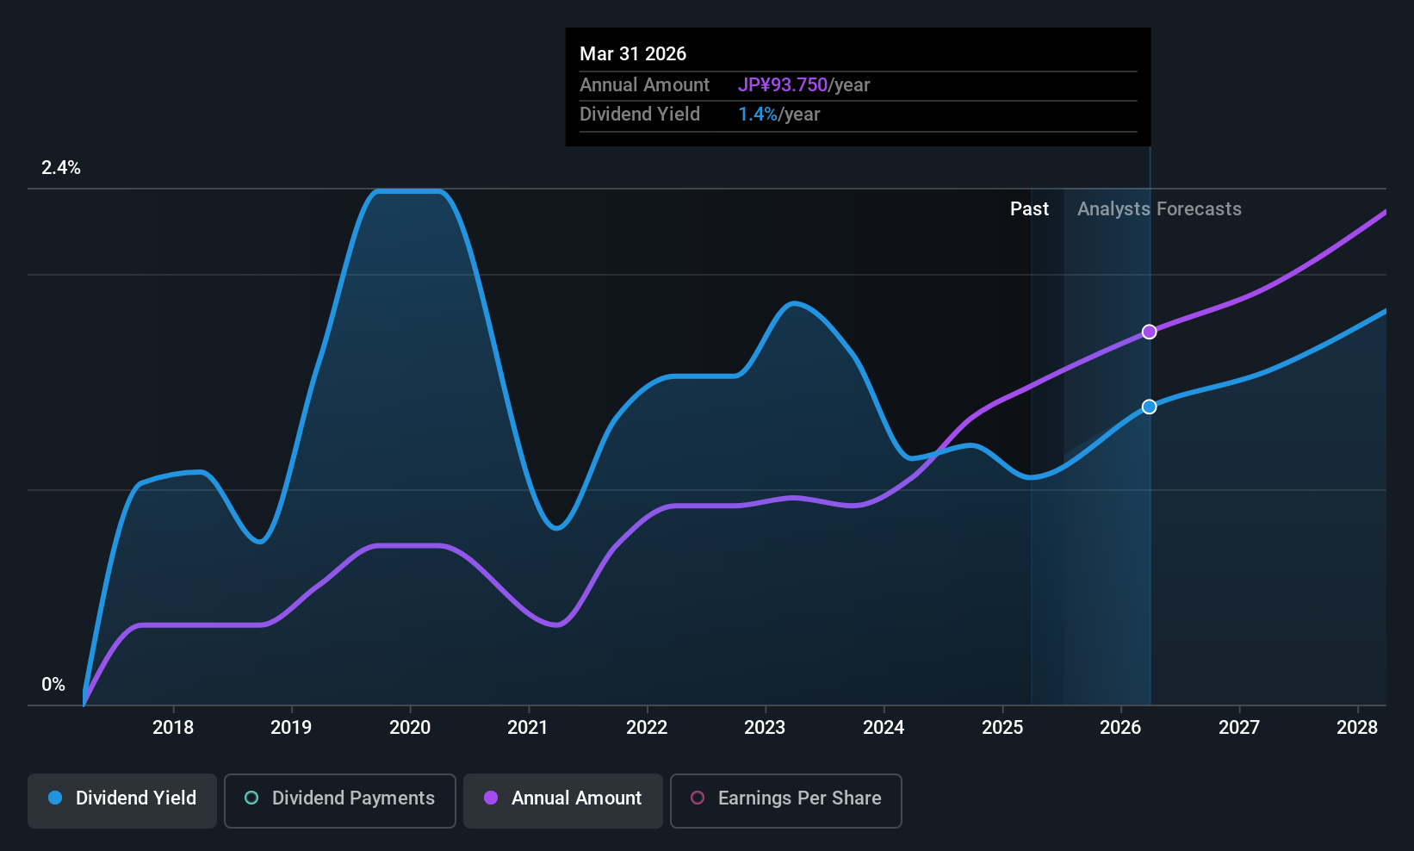Click the 2026 x-axis label

pos(1120,727)
